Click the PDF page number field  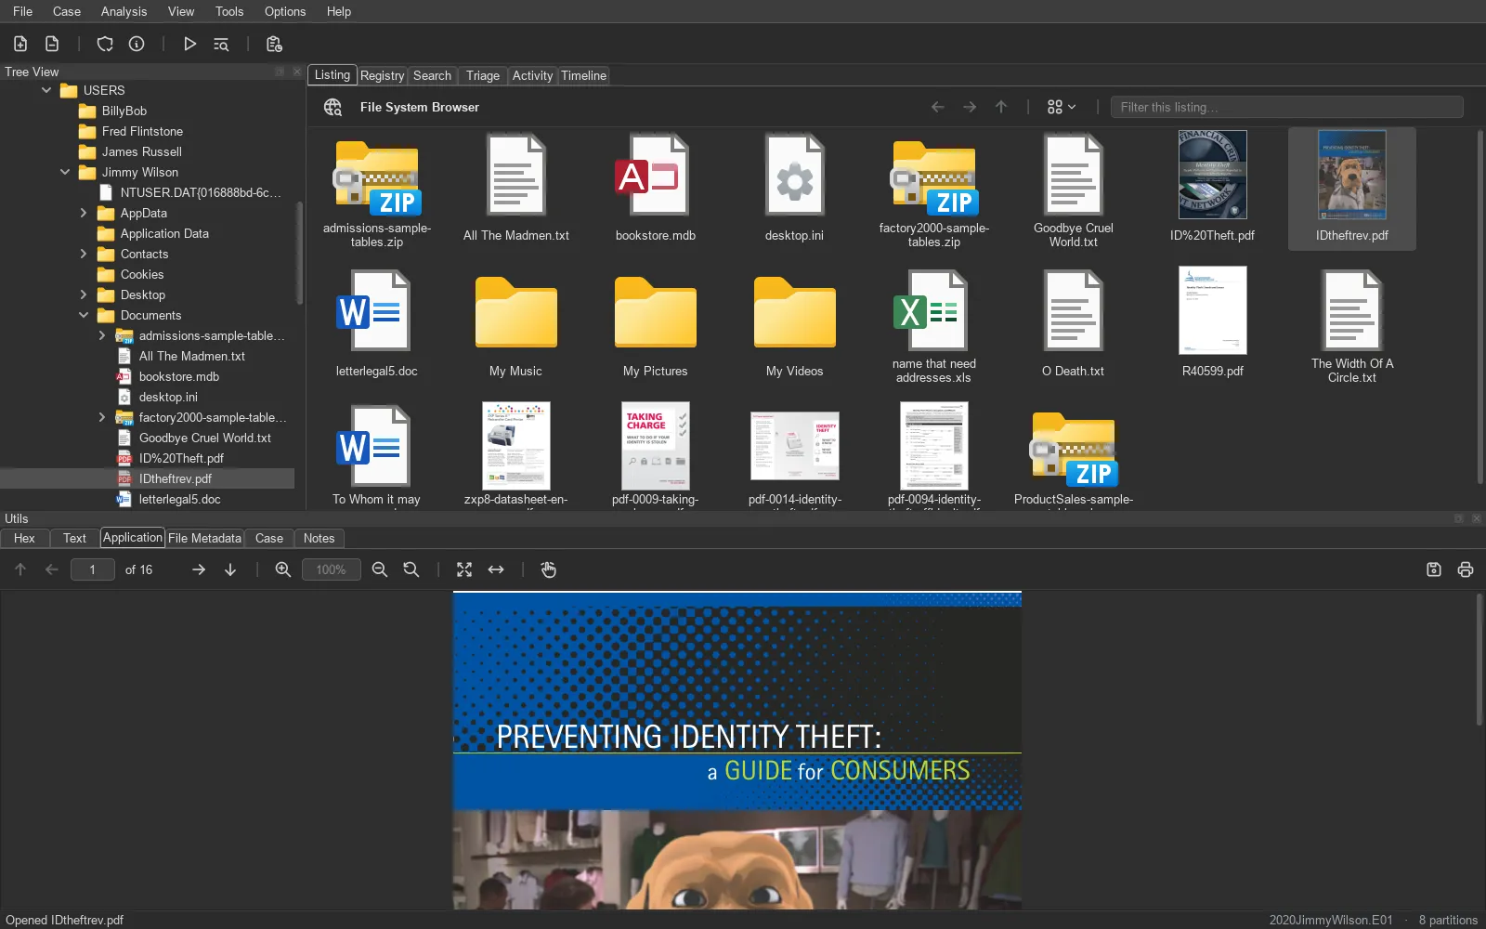pyautogui.click(x=92, y=569)
